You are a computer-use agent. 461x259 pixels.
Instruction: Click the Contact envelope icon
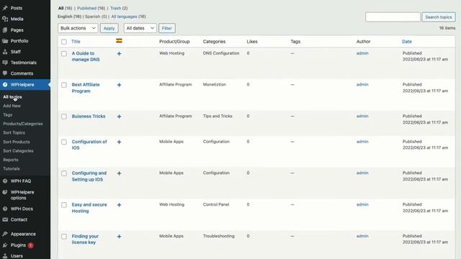click(5, 219)
